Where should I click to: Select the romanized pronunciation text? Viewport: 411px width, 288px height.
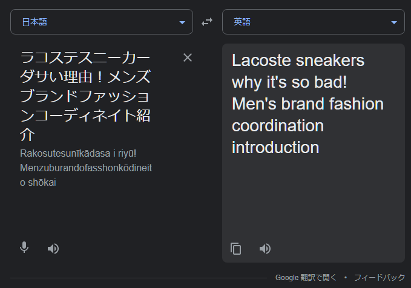[86, 168]
